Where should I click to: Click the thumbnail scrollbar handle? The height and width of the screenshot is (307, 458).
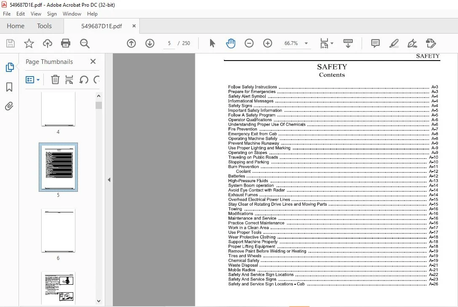pyautogui.click(x=99, y=105)
